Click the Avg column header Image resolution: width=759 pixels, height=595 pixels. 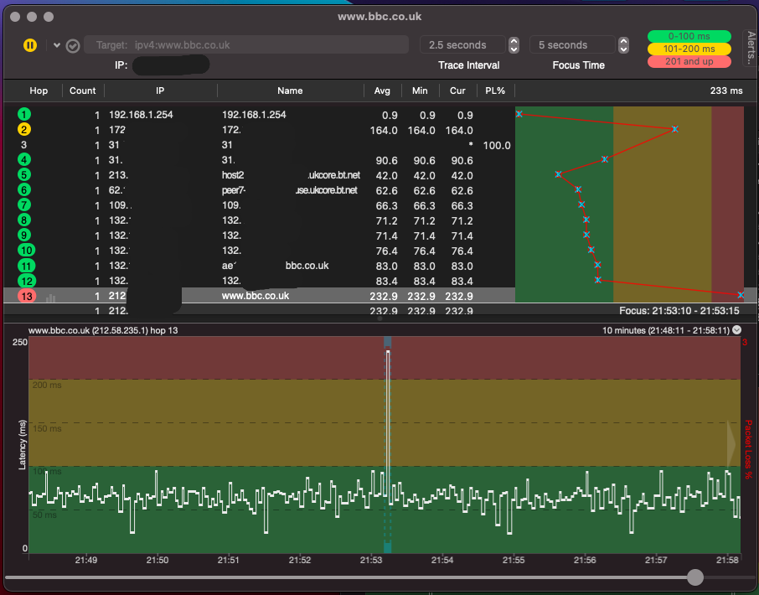coord(382,91)
